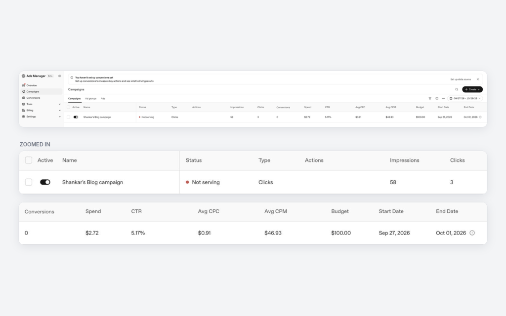The image size is (506, 316).
Task: Open the column layout icon
Action: click(437, 98)
